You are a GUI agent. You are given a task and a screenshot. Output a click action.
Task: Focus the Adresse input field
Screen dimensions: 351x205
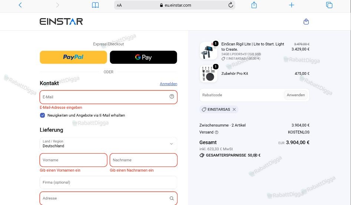click(x=109, y=198)
